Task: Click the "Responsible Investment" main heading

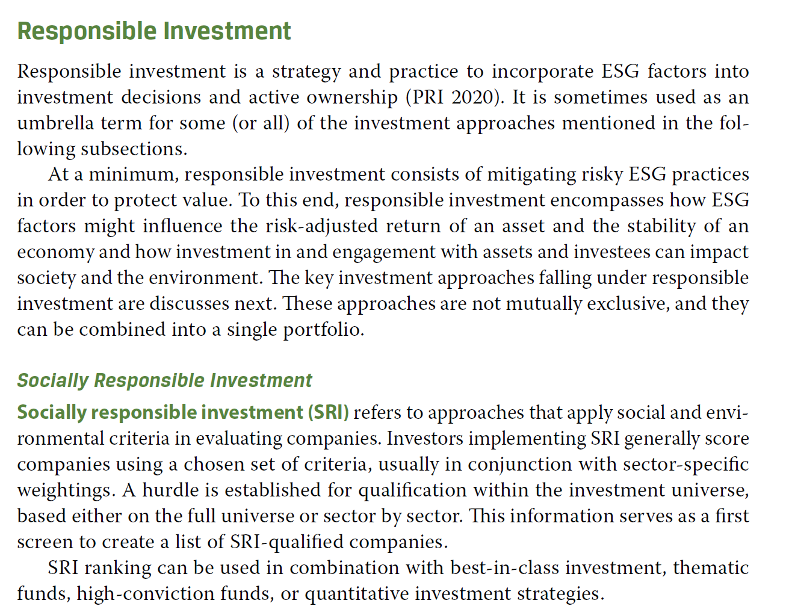Action: 154,31
